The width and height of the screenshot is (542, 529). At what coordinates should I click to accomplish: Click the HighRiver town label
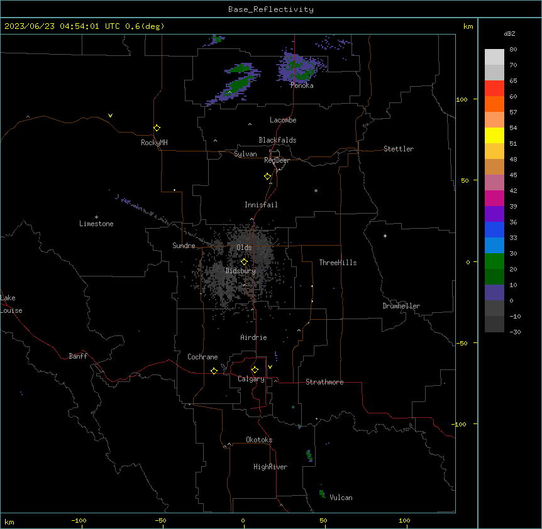tap(270, 467)
